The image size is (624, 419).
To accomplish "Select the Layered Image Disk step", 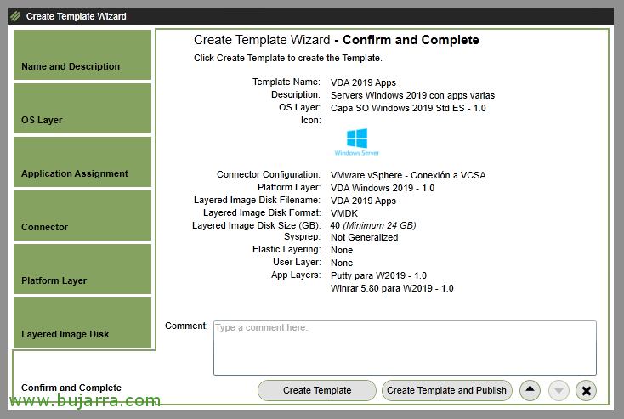I will [x=82, y=323].
